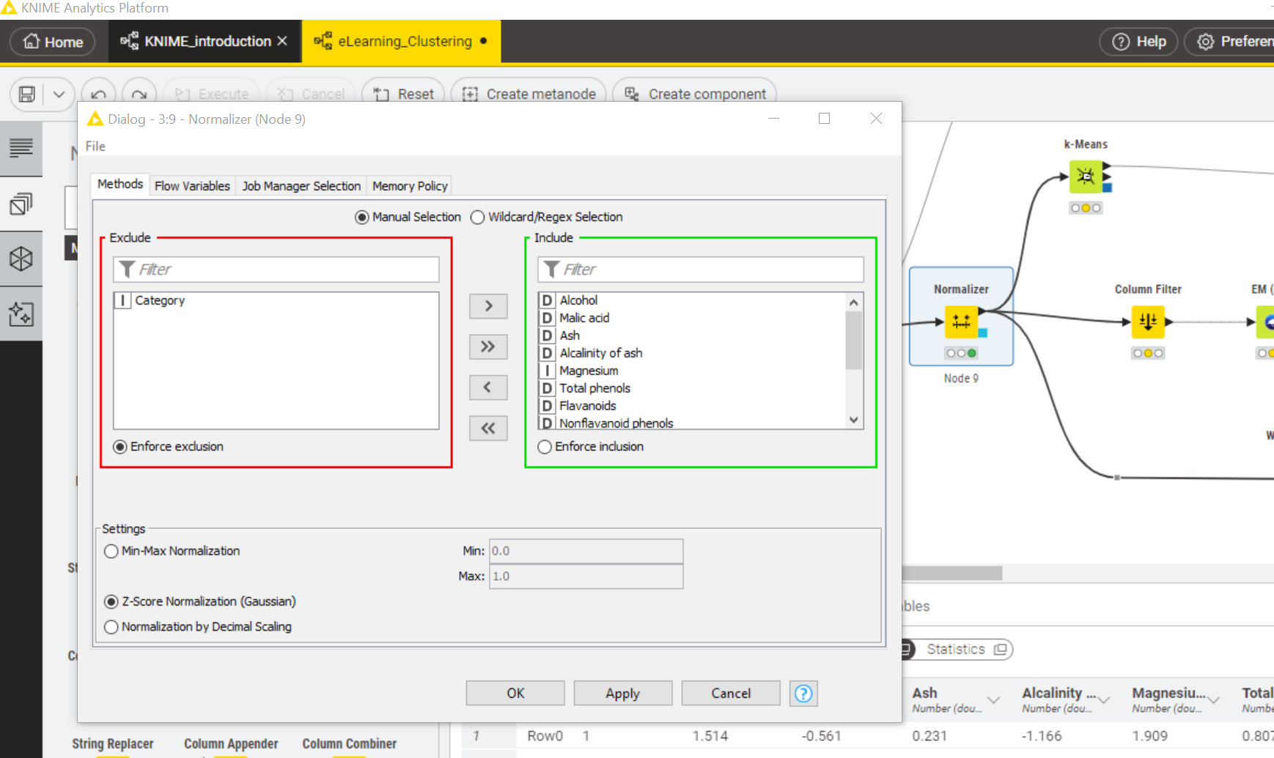This screenshot has height=758, width=1274.
Task: Click the save workflow icon
Action: (27, 94)
